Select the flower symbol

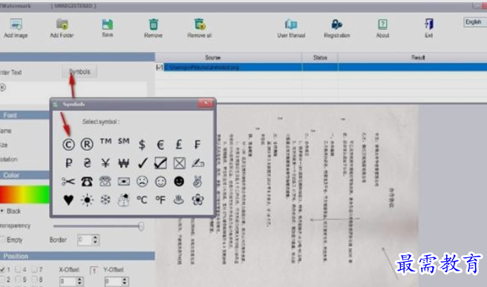(x=197, y=199)
